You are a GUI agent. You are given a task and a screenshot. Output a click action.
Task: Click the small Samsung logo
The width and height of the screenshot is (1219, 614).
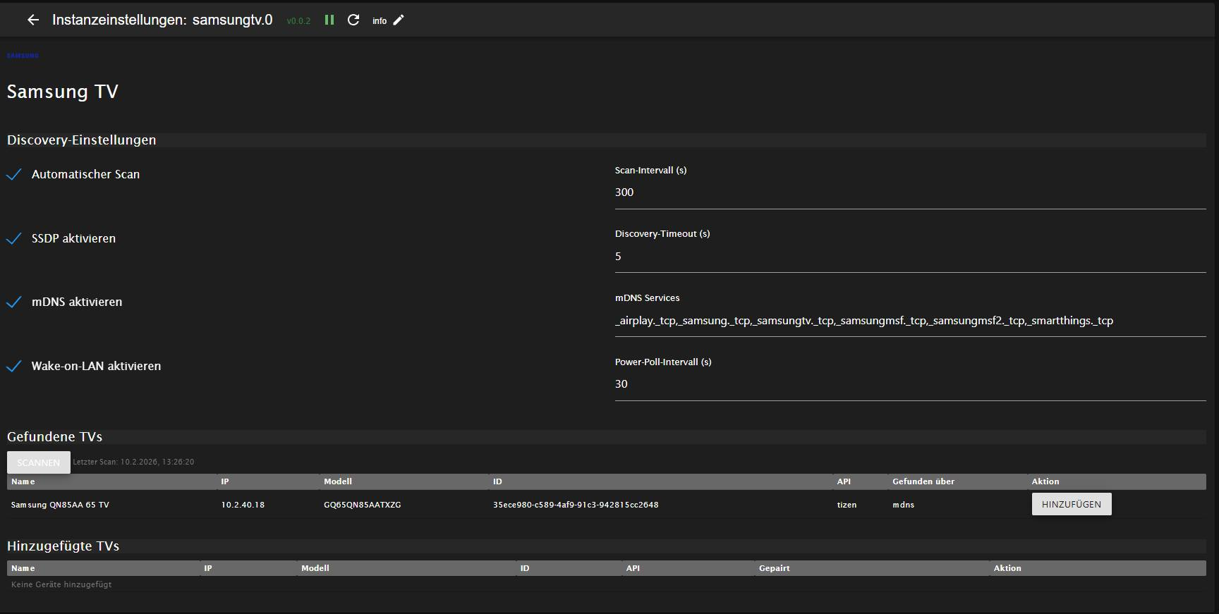[23, 56]
